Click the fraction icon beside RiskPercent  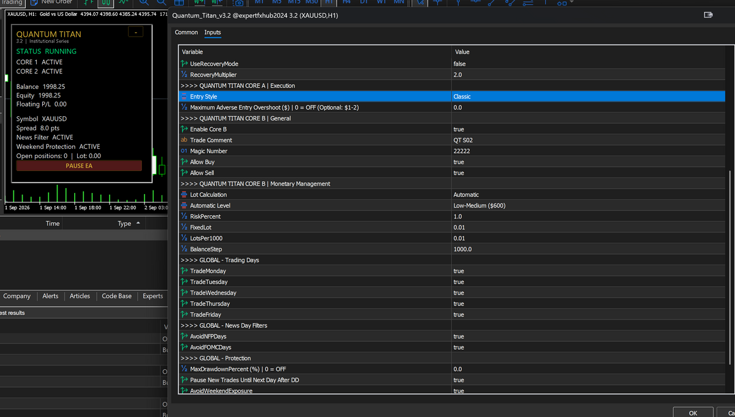[x=184, y=216]
